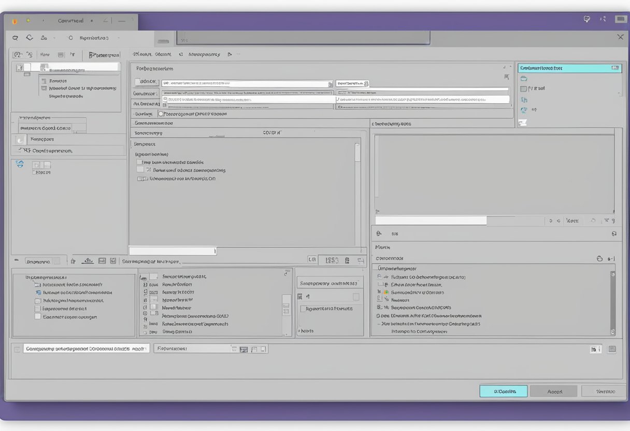Select the boxed tab in the left panel header
The width and height of the screenshot is (630, 431).
[104, 54]
